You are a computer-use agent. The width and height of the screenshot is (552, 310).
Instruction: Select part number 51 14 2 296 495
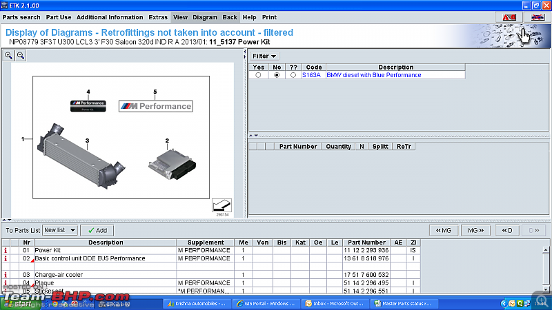click(x=366, y=283)
